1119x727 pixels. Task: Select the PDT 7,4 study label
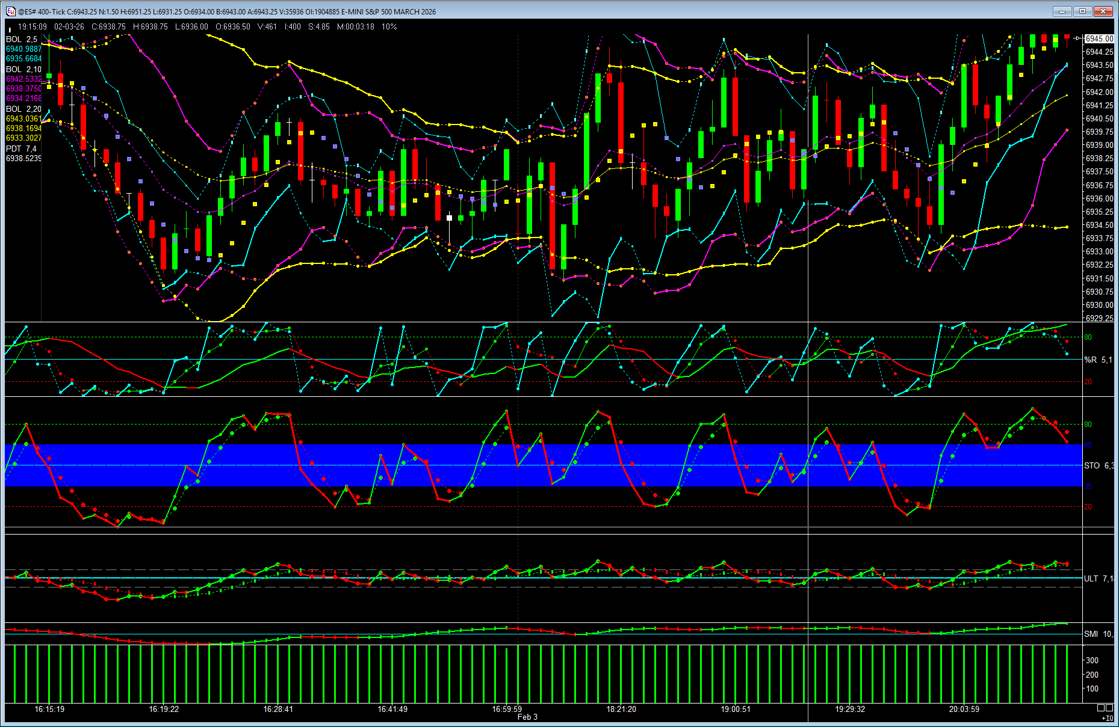pos(21,149)
